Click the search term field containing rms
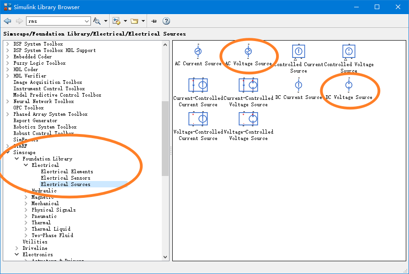The width and height of the screenshot is (409, 274). click(x=55, y=21)
